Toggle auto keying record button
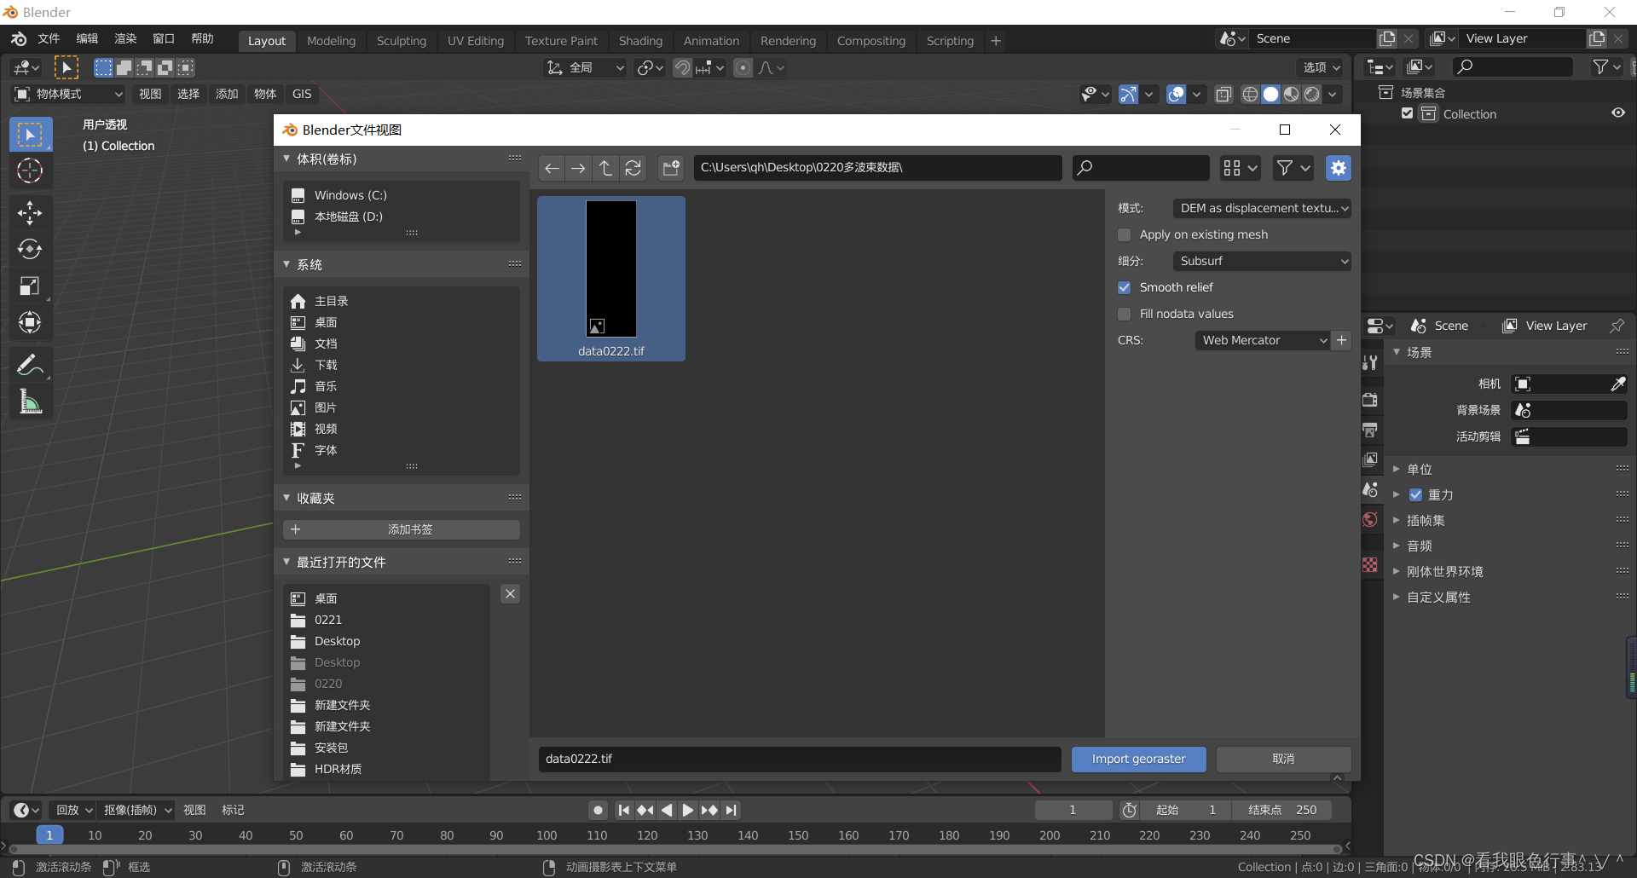Viewport: 1637px width, 878px height. [x=599, y=810]
